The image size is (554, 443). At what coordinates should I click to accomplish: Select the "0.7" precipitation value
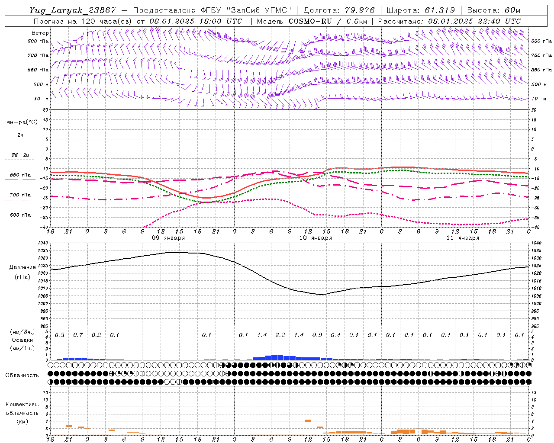pos(78,335)
